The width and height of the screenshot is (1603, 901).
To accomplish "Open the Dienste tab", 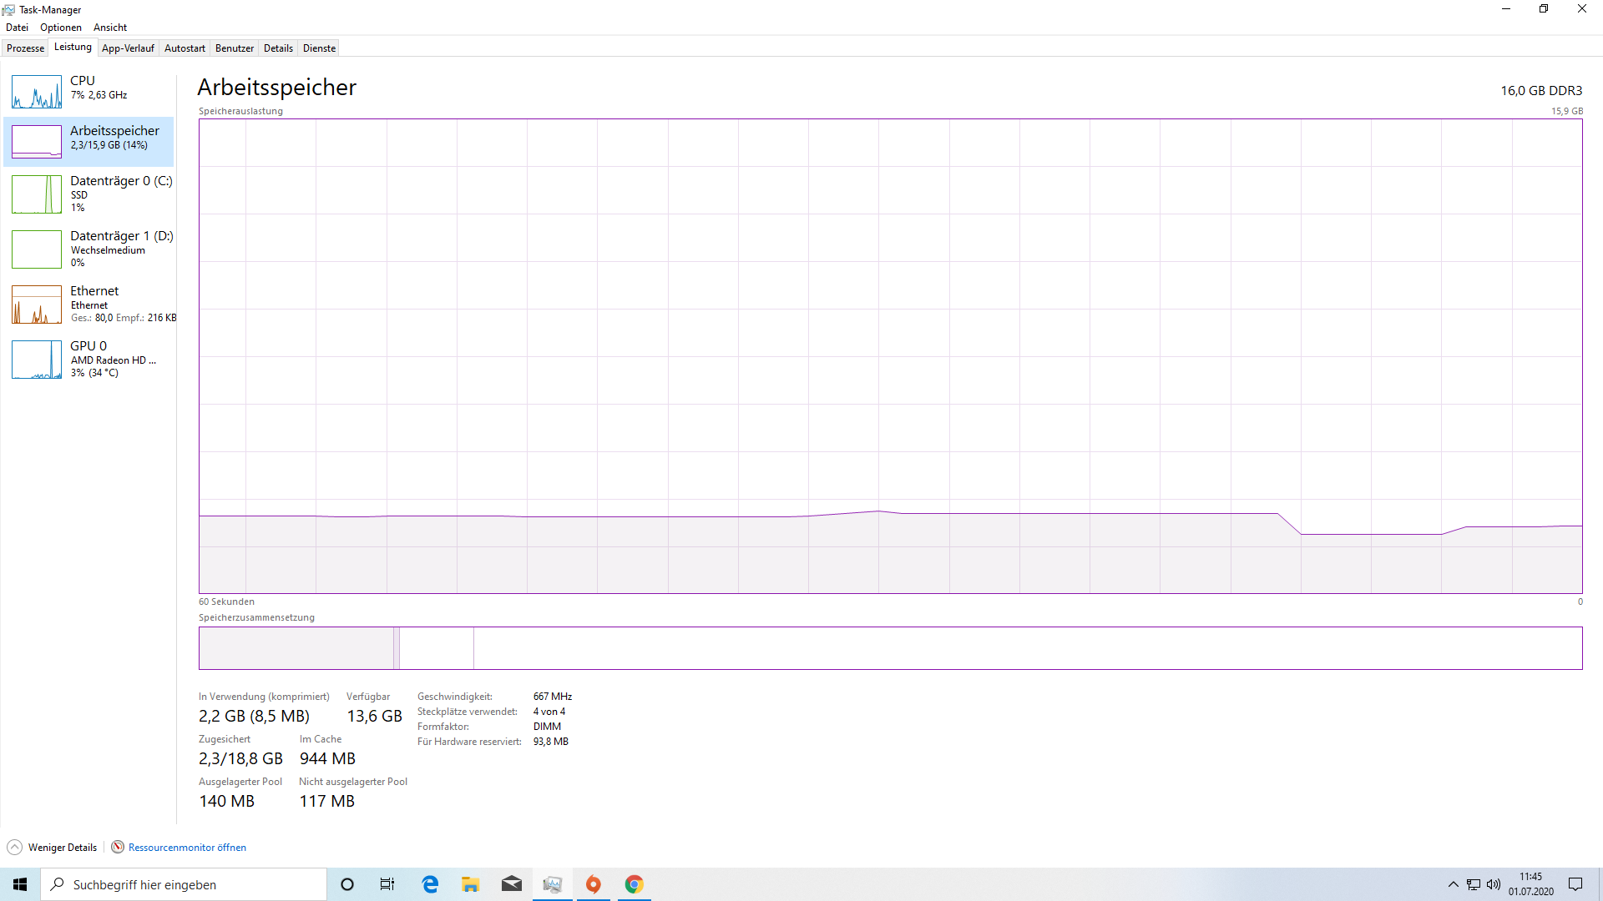I will click(319, 48).
